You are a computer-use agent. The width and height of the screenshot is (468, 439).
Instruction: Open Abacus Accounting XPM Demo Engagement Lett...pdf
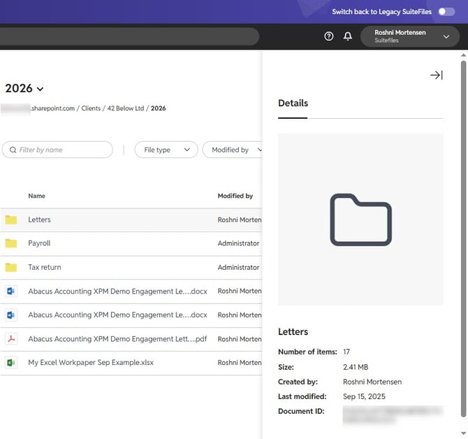point(117,339)
